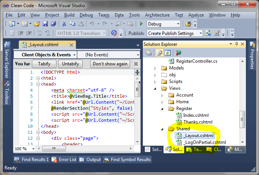Image resolution: width=259 pixels, height=175 pixels.
Task: Open the Build menu
Action: (69, 15)
